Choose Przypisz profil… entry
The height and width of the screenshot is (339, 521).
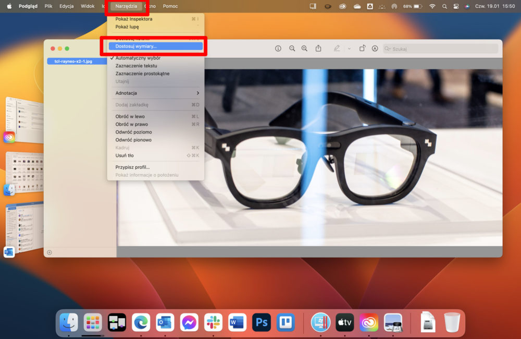pyautogui.click(x=155, y=167)
